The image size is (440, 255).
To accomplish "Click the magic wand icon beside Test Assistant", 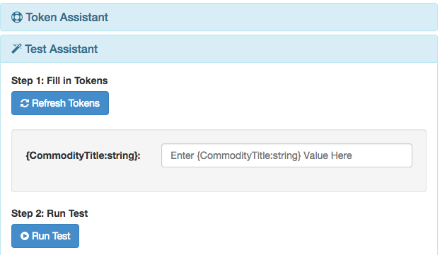I will [16, 49].
